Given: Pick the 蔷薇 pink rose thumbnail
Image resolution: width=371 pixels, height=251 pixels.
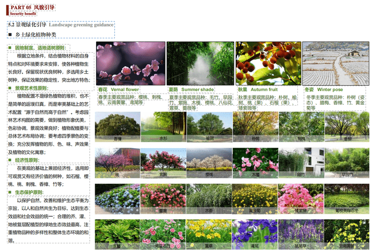Looking at the screenshot, I should coord(163,199).
